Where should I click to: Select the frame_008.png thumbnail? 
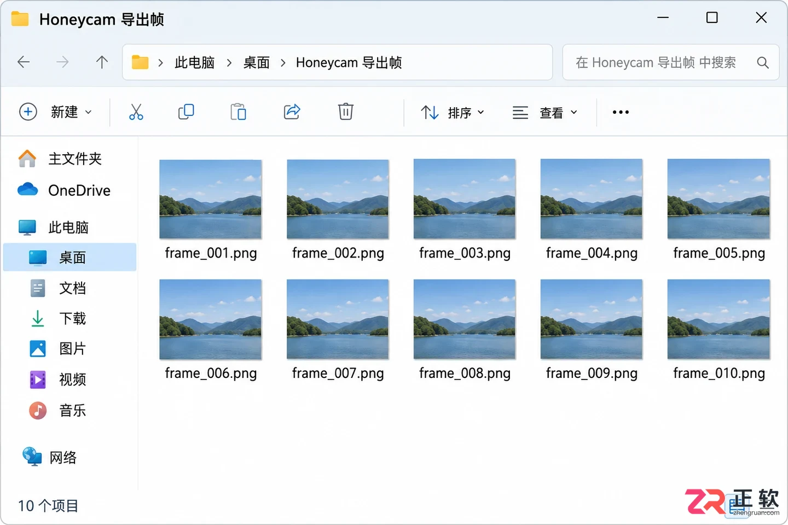pyautogui.click(x=465, y=319)
